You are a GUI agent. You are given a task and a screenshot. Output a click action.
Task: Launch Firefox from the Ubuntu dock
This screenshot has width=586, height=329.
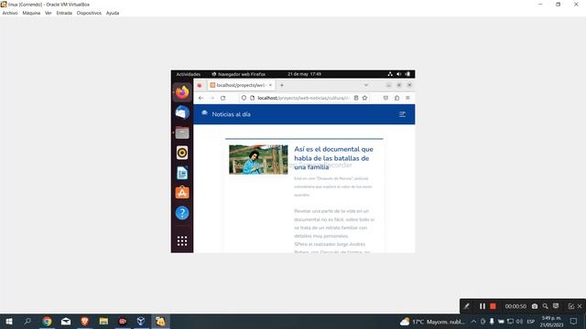tap(182, 92)
